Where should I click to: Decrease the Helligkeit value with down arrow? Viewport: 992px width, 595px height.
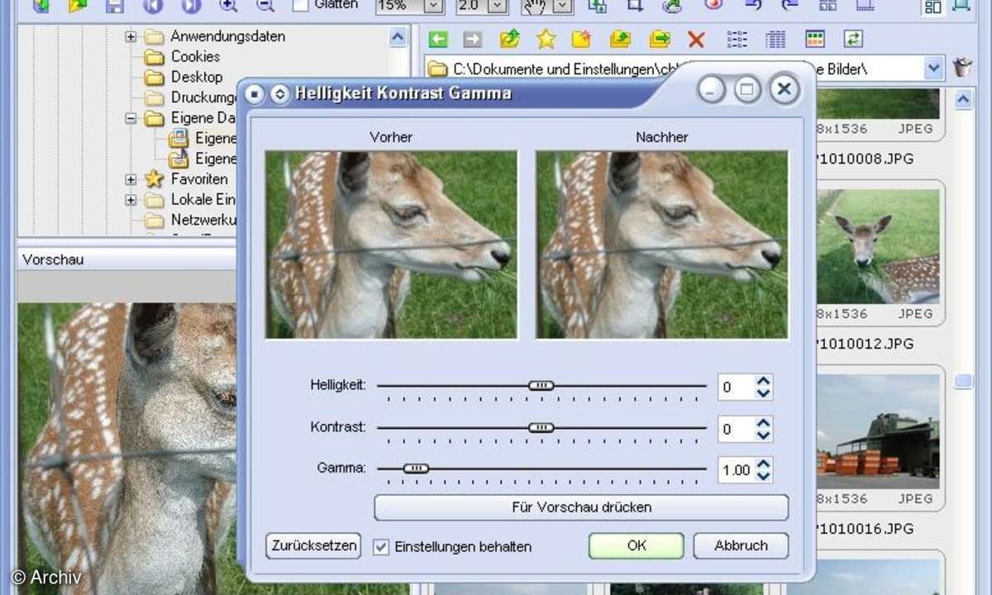[764, 393]
